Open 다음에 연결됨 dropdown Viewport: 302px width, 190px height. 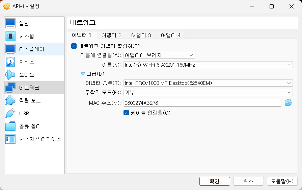(159, 55)
